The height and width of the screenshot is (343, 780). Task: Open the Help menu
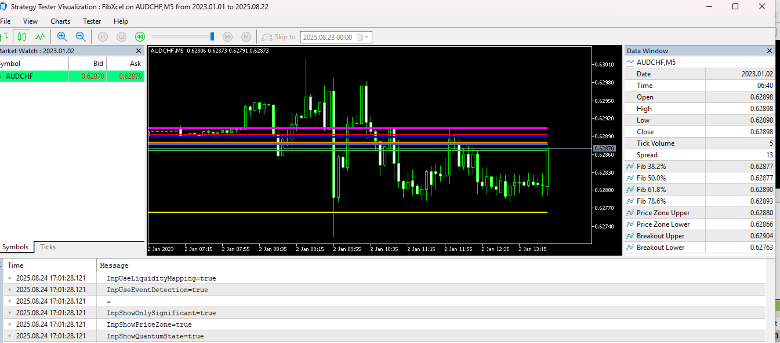click(121, 21)
